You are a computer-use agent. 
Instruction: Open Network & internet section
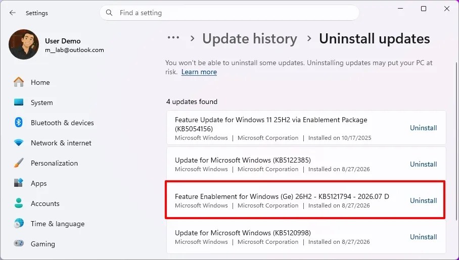click(61, 143)
